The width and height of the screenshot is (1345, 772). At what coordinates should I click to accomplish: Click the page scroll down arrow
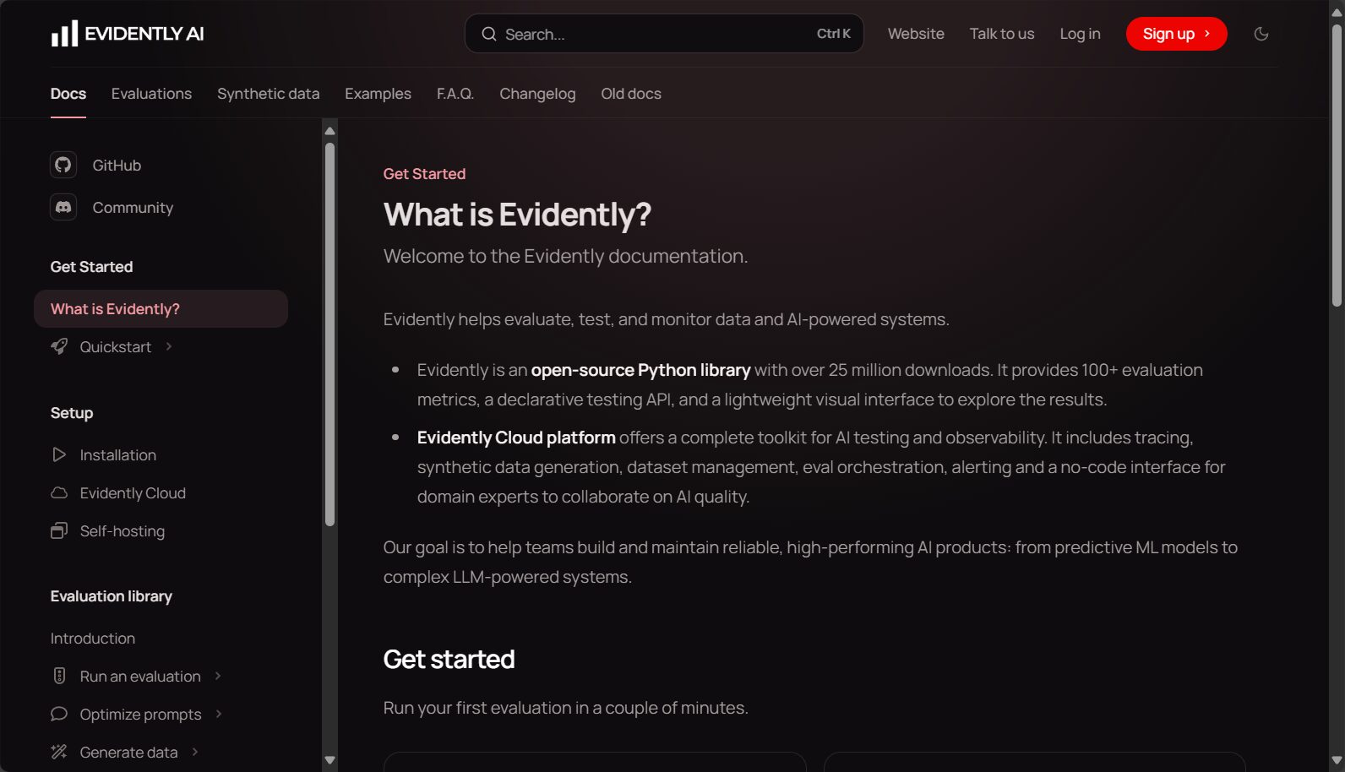tap(1337, 761)
